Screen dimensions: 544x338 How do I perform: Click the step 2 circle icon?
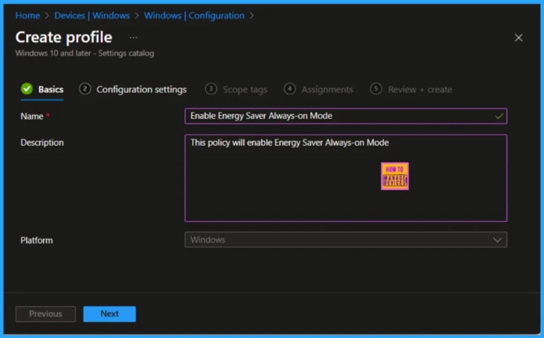coord(85,89)
